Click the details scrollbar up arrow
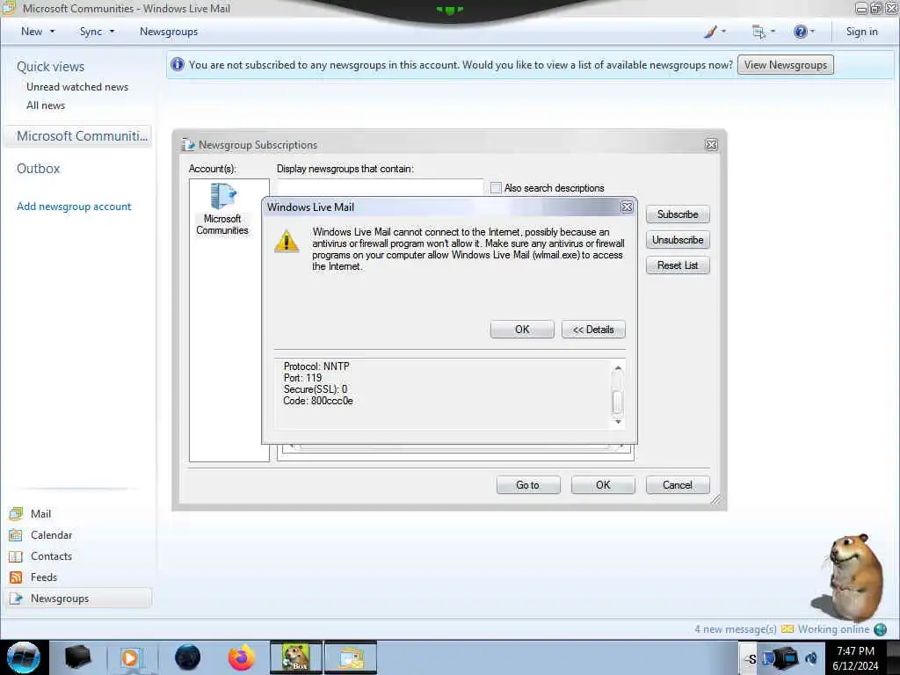This screenshot has height=675, width=900. click(x=618, y=367)
